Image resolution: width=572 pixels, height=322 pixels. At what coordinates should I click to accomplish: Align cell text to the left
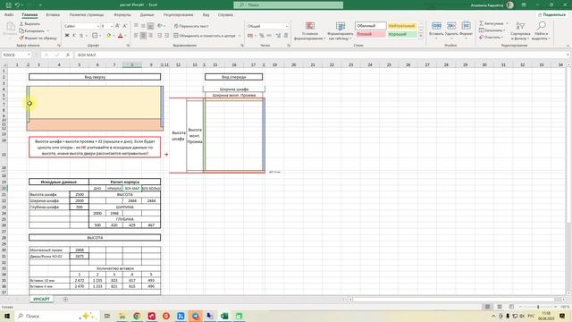[x=136, y=36]
